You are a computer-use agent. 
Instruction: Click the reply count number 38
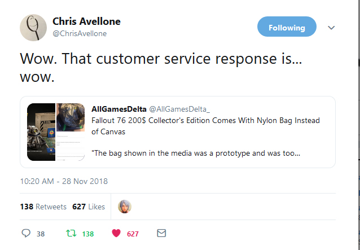41,234
